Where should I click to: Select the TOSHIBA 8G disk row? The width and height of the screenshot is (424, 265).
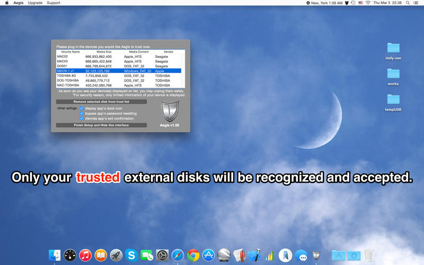tap(120, 75)
